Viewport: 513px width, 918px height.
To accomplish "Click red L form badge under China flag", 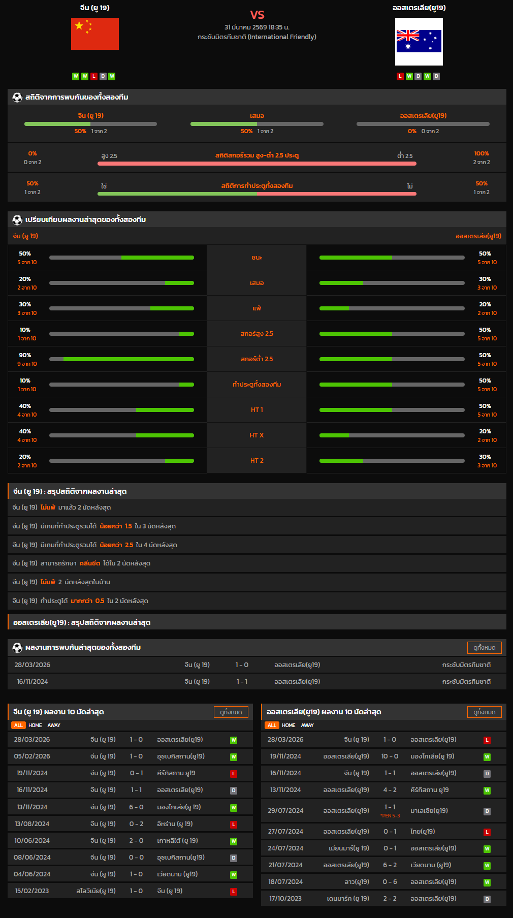I will point(94,76).
